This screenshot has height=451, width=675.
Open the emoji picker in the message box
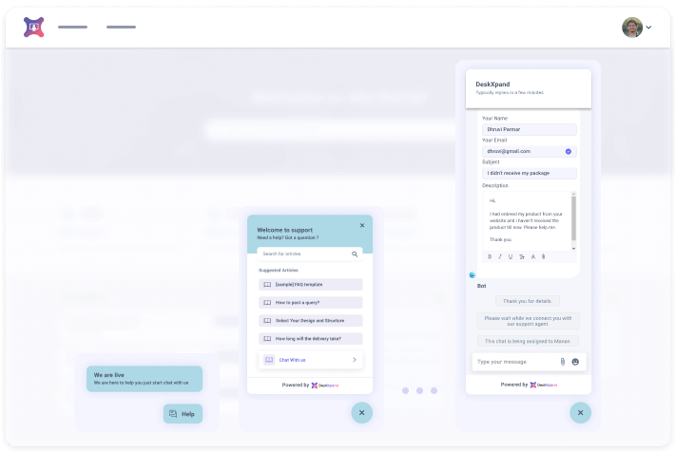coord(575,362)
